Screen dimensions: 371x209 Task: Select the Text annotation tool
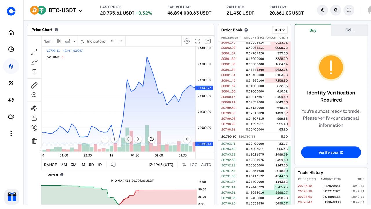(x=34, y=72)
